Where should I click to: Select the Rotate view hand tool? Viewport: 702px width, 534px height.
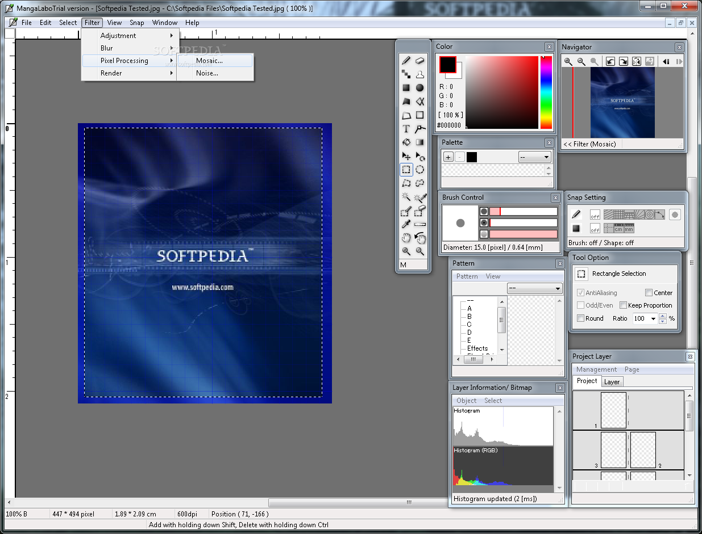tap(419, 238)
